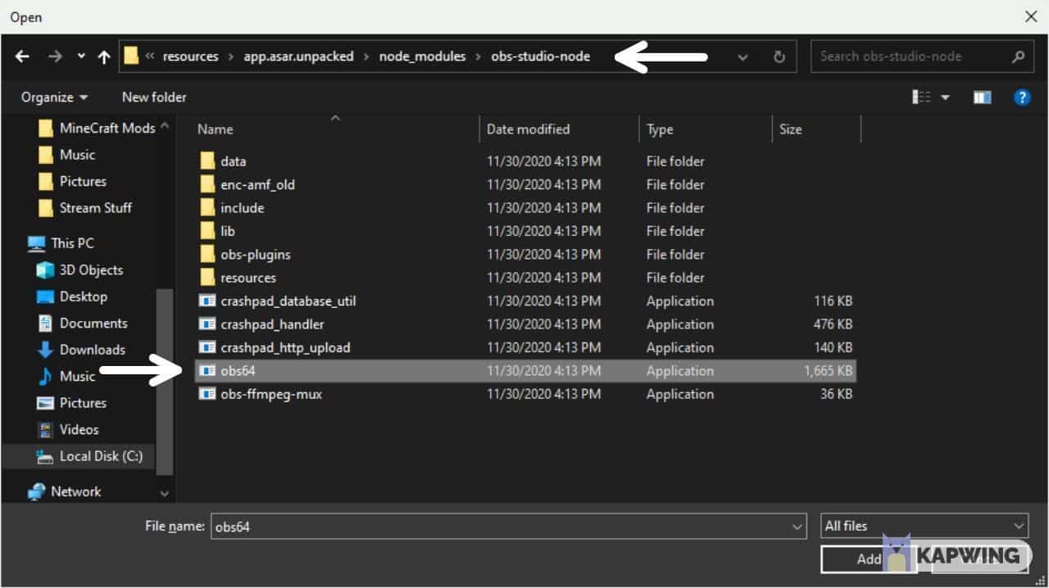Select the crashpad_http_upload application
1049x588 pixels.
(x=526, y=348)
